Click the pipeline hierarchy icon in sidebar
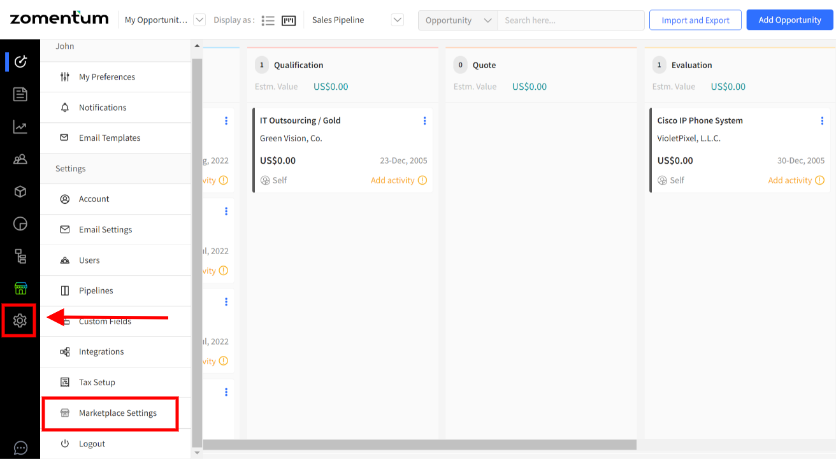Viewport: 836px width, 463px height. point(20,257)
